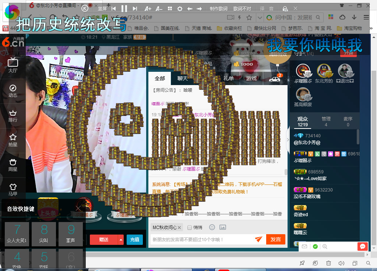Open the 排行 ranking crown icon
Screen dimensions: 377x271
tap(13, 116)
